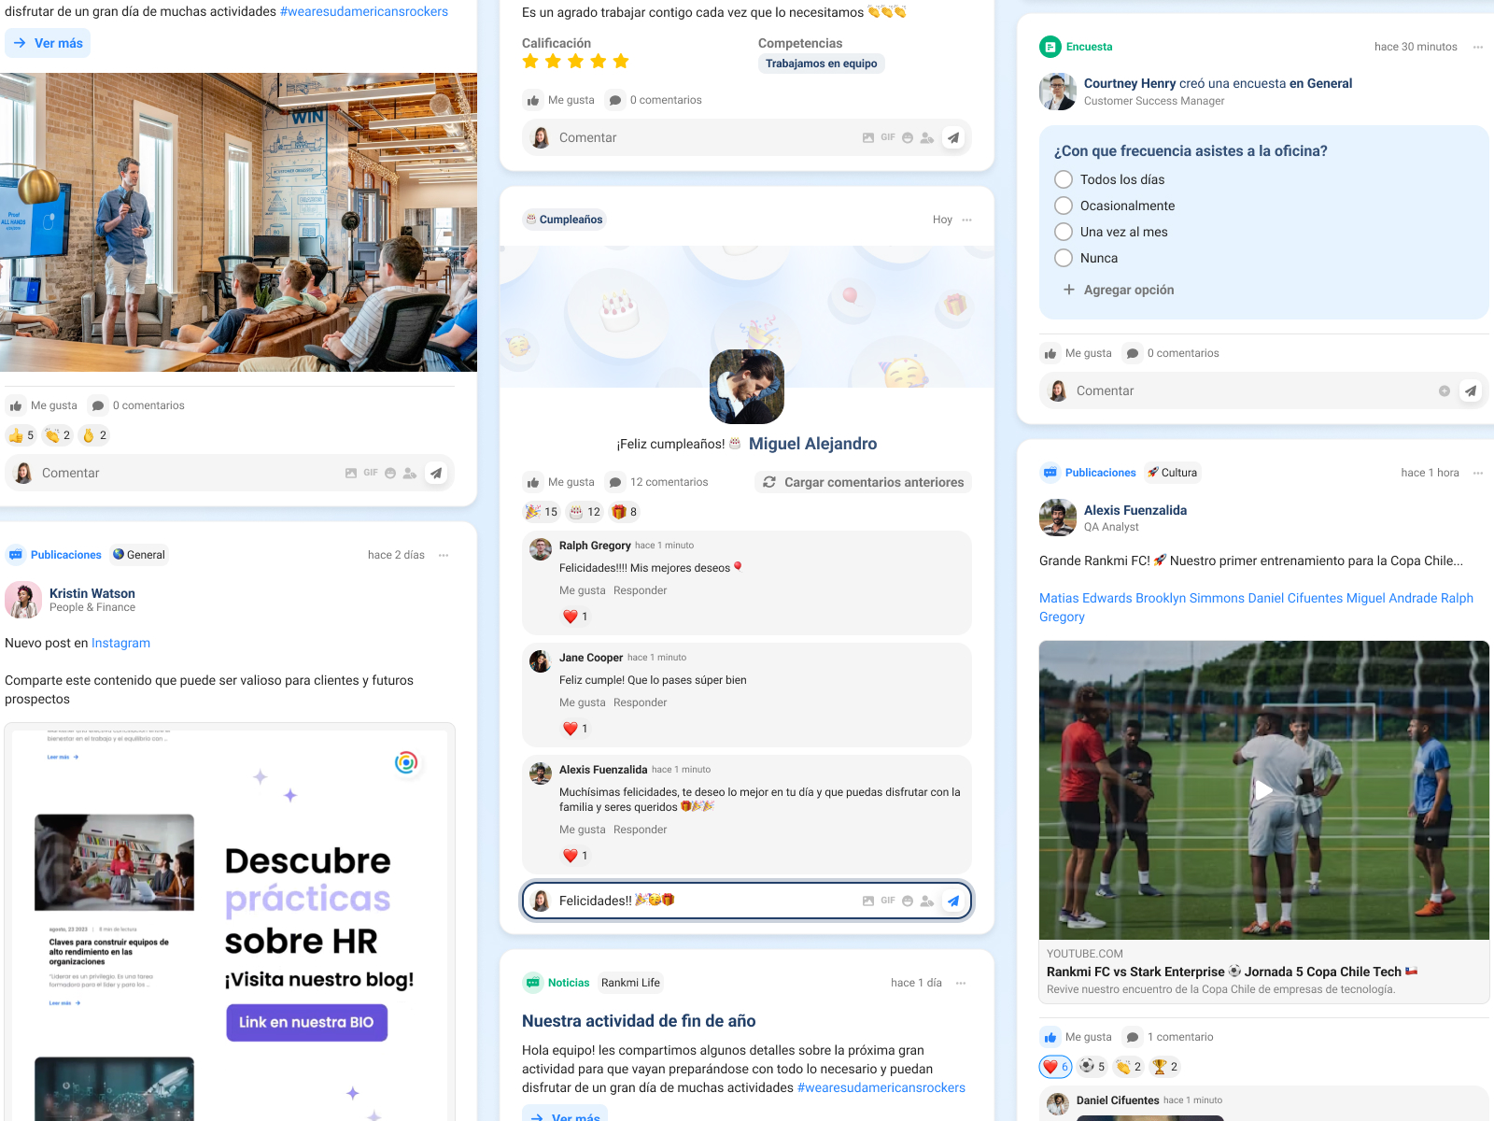Image resolution: width=1494 pixels, height=1121 pixels.
Task: Open options menu on the Cumpleaños card
Action: coord(966,220)
